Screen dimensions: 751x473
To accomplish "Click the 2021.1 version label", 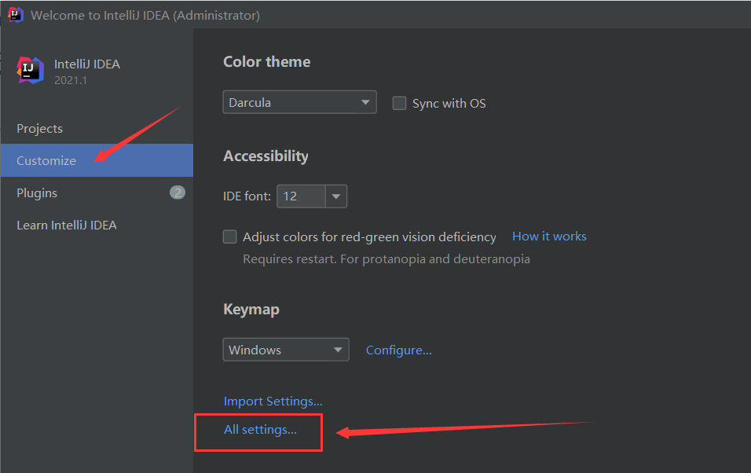I will coord(71,79).
